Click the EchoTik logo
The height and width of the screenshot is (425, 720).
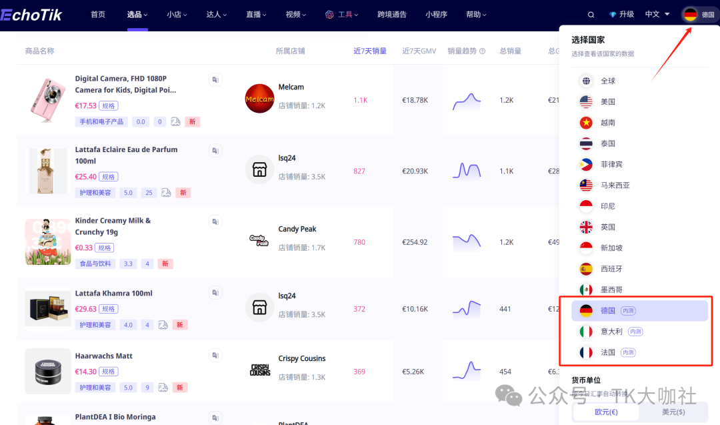32,13
